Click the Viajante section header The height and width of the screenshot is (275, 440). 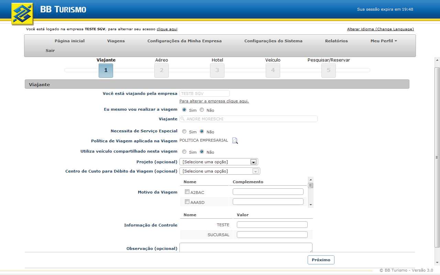click(x=217, y=84)
